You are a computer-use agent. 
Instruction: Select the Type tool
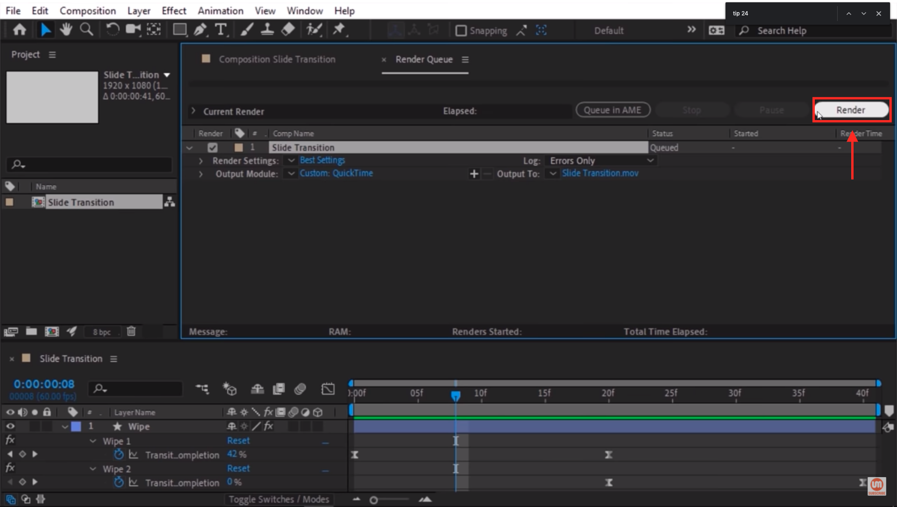click(221, 30)
